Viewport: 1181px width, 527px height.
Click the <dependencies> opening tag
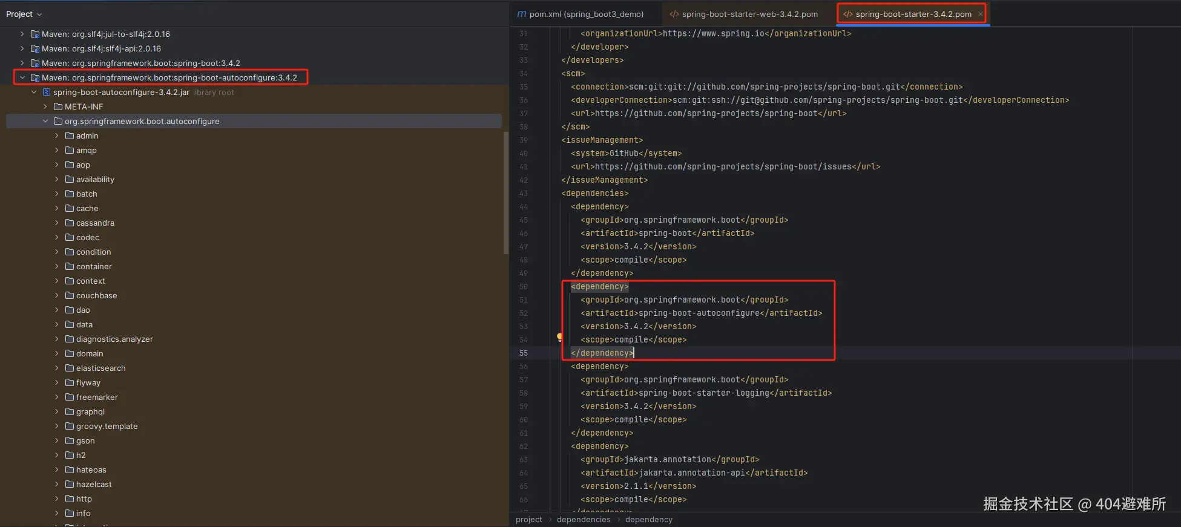tap(595, 194)
